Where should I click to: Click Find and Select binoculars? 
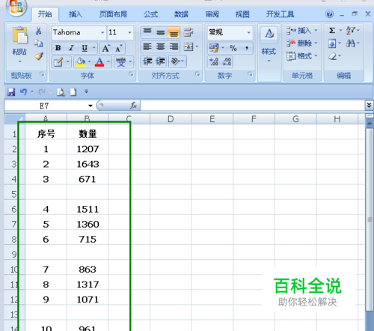click(351, 43)
